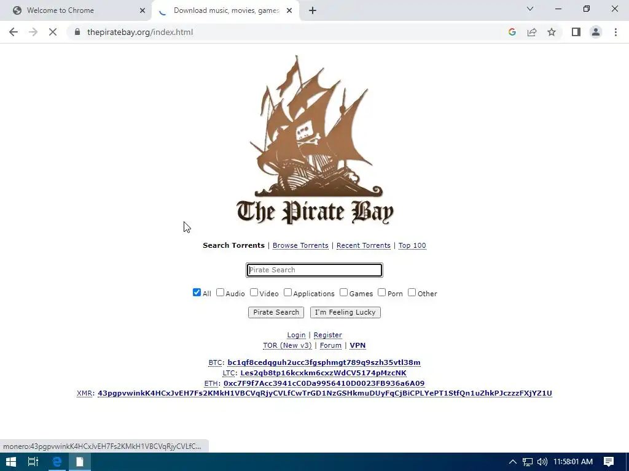
Task: Open the notification center icon
Action: coord(609,462)
